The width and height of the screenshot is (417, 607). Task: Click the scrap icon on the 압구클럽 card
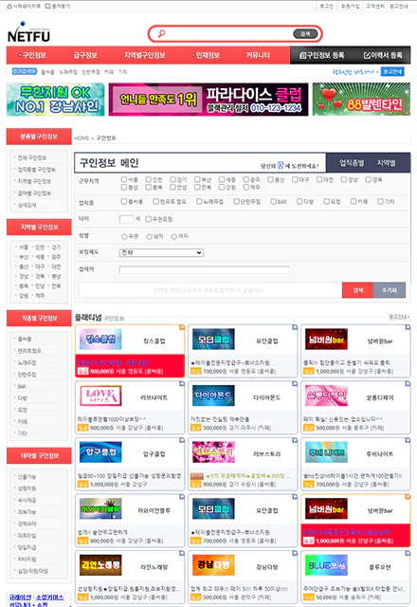pyautogui.click(x=181, y=440)
